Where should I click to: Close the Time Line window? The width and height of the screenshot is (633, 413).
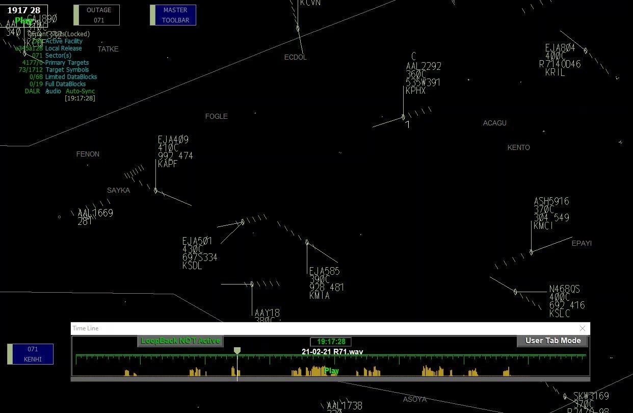point(583,328)
